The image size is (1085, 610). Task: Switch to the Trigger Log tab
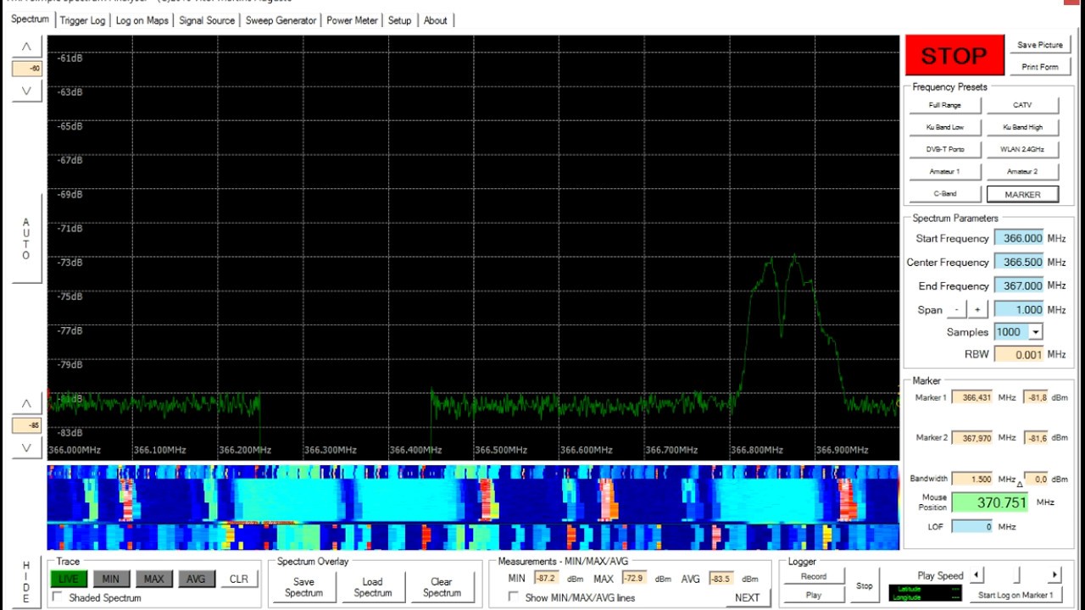[x=82, y=20]
